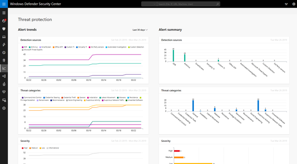This screenshot has width=297, height=164.
Task: Open the app launcher waffle icon
Action: point(4,4)
